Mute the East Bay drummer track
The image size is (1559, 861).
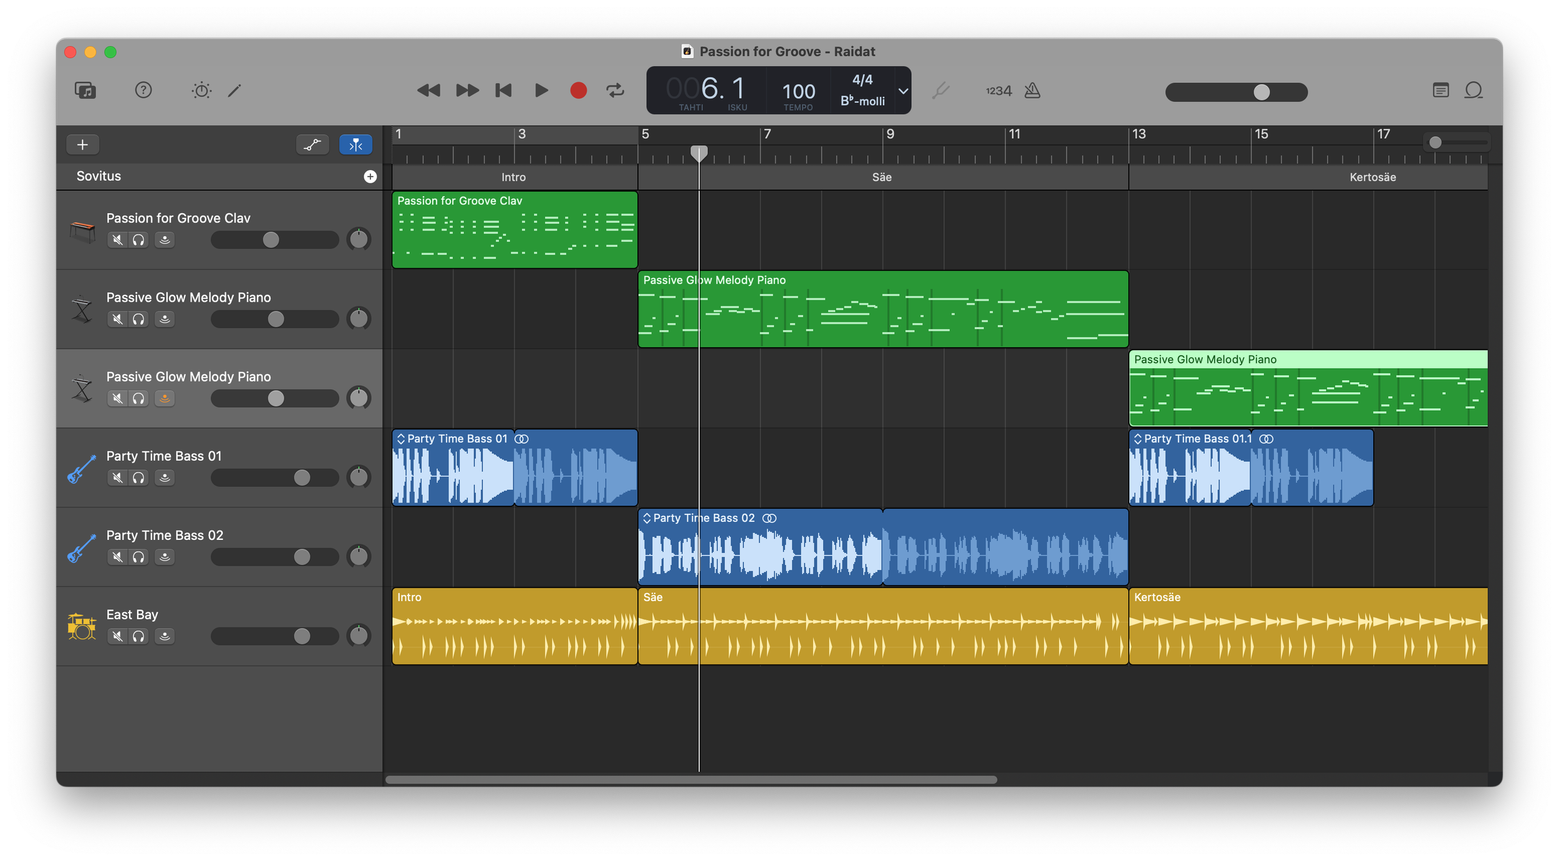pyautogui.click(x=117, y=636)
